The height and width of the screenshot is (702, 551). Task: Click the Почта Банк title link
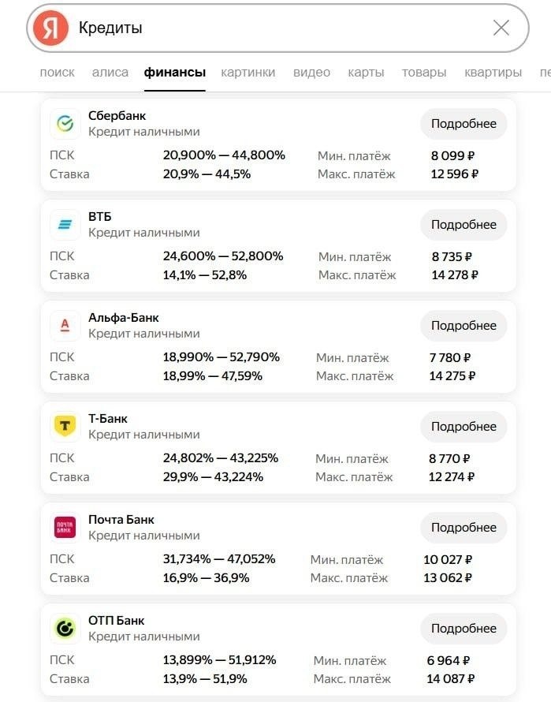pos(121,520)
